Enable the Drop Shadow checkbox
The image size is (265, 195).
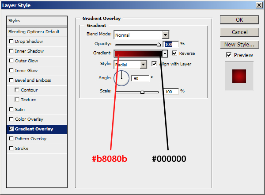pos(11,41)
